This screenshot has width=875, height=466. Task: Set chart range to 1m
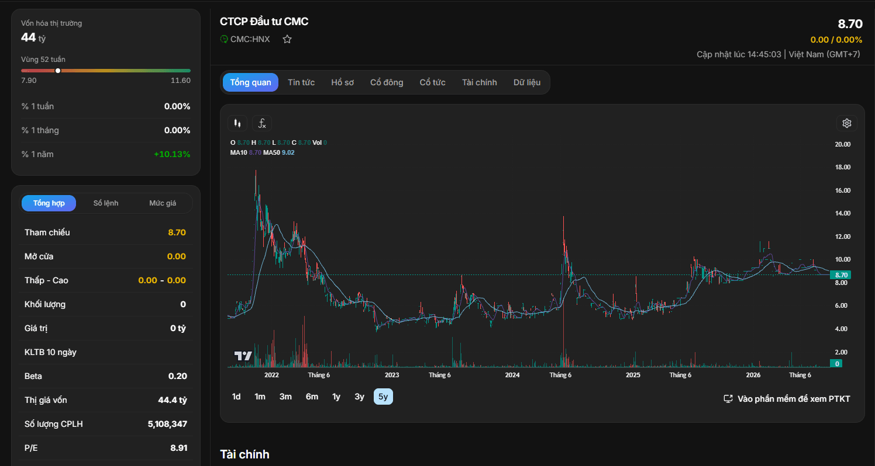coord(260,397)
